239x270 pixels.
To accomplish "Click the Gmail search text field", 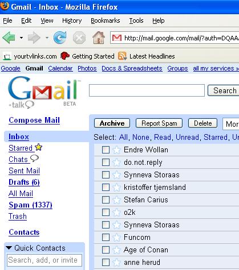I will 147,90.
